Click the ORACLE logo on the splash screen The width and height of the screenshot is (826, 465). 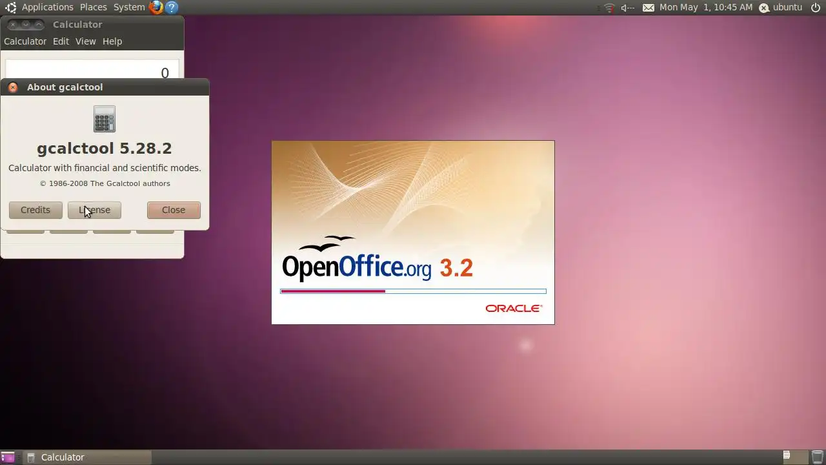514,309
